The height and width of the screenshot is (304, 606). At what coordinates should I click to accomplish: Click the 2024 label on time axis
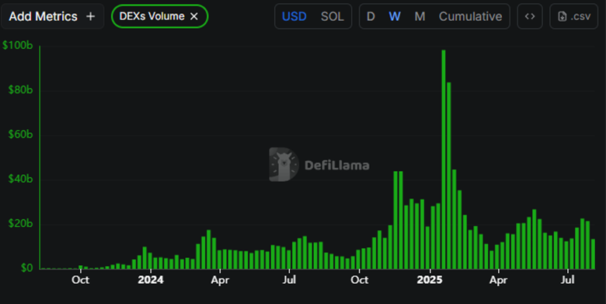coord(151,280)
